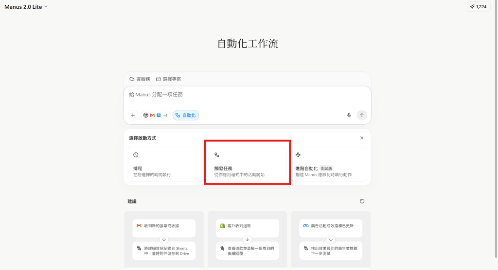Select the 收到新的發票或收據 trigger suggestion
This screenshot has height=270, width=498.
(164, 228)
